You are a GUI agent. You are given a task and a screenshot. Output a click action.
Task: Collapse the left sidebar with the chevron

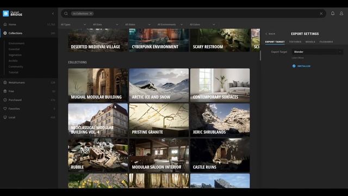click(x=53, y=14)
